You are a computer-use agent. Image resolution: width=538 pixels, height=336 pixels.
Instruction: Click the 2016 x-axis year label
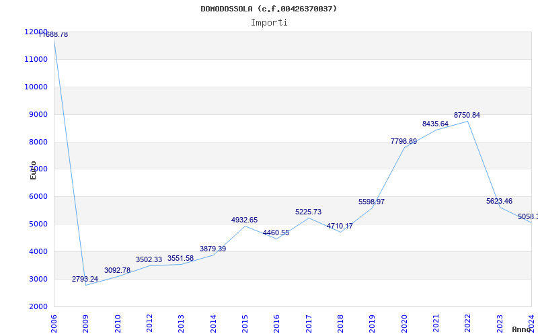277,324
